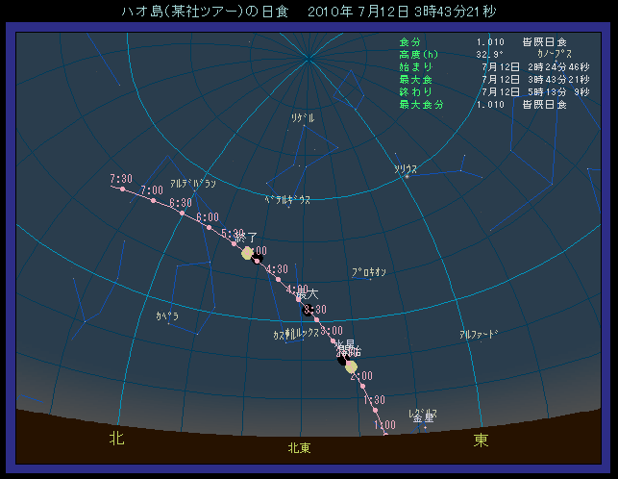Viewport: 618px width, 479px height.
Task: Click the sun disk at eclipse end (終了)
Action: (x=247, y=253)
